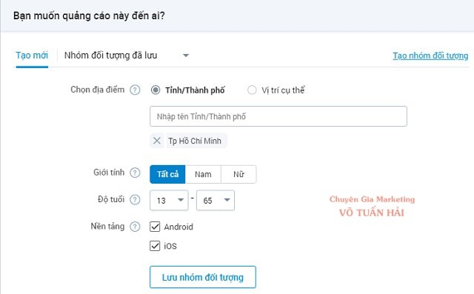Screen dimensions: 474x294
Task: Select Tỉnh/Thành phố radio option
Action: 156,90
